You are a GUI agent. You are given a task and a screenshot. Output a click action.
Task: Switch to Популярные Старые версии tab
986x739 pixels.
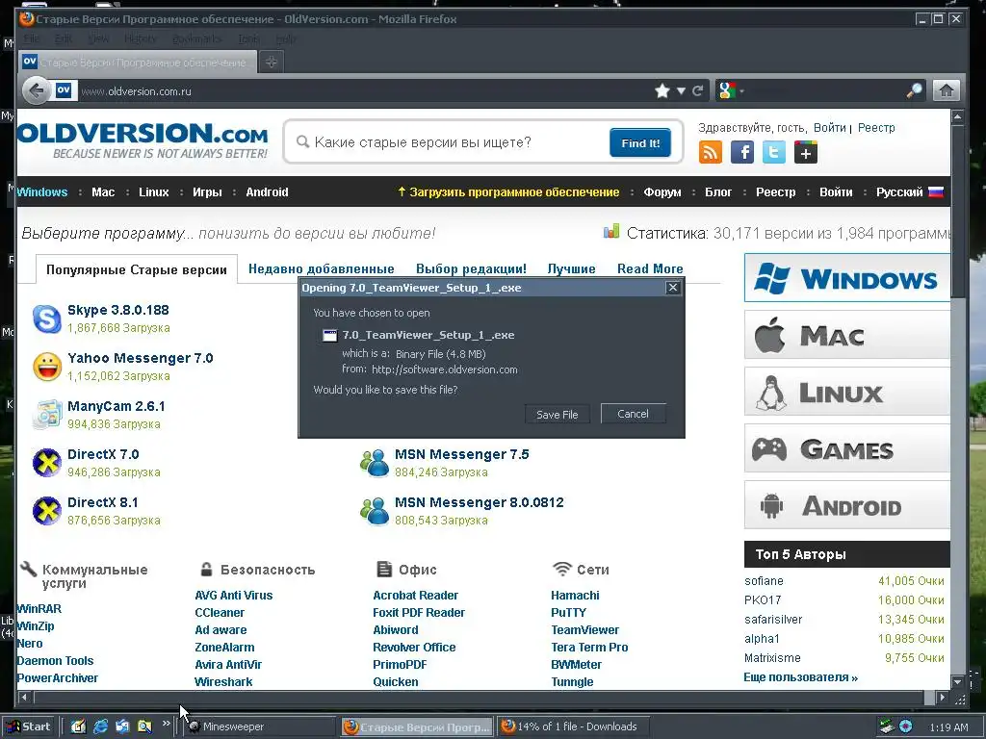[137, 269]
